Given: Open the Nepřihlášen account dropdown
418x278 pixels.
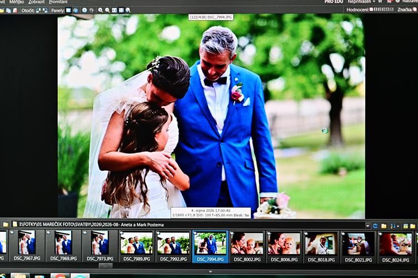Looking at the screenshot, I should [x=361, y=2].
